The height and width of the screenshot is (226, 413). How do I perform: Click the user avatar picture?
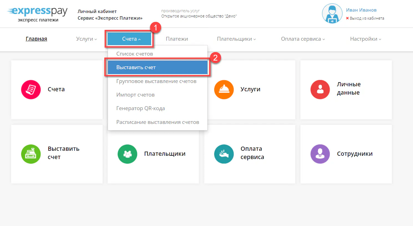coord(332,14)
